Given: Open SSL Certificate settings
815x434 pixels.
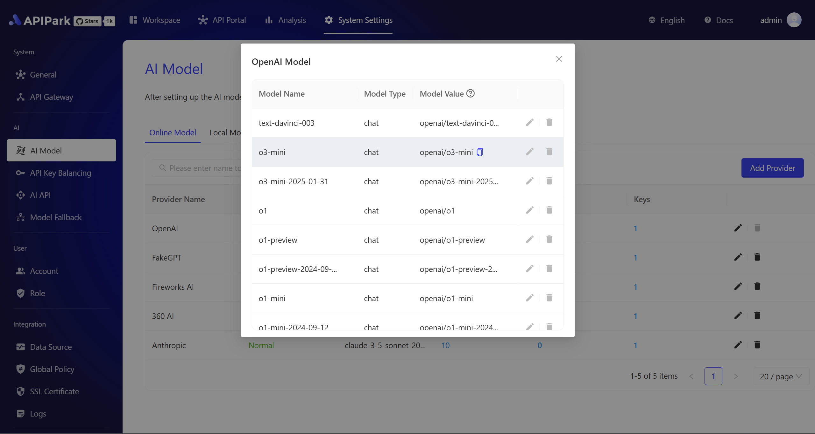Looking at the screenshot, I should click(61, 391).
